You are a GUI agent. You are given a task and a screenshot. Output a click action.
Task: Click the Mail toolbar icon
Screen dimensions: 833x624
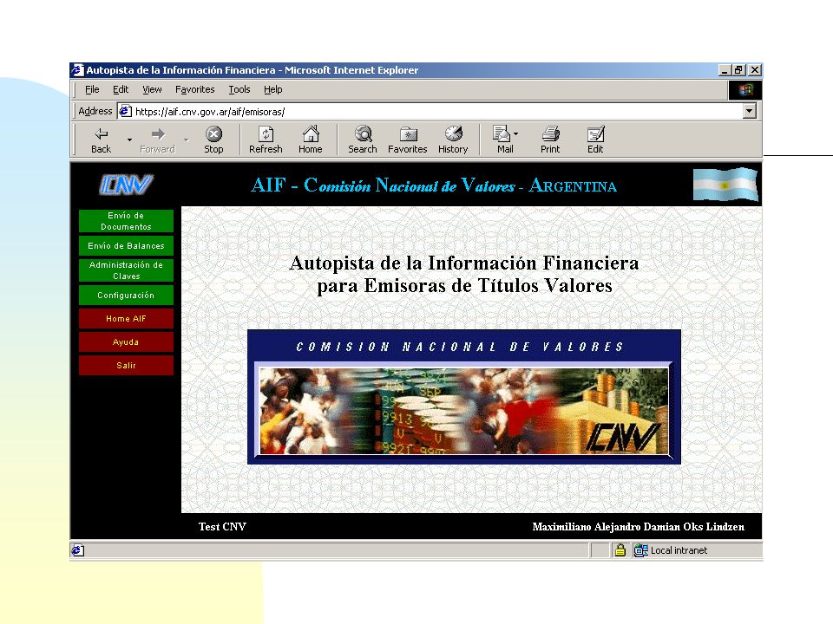pyautogui.click(x=501, y=133)
